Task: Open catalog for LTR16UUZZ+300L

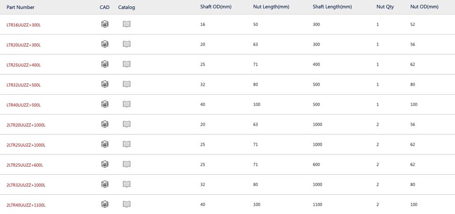Action: [127, 24]
